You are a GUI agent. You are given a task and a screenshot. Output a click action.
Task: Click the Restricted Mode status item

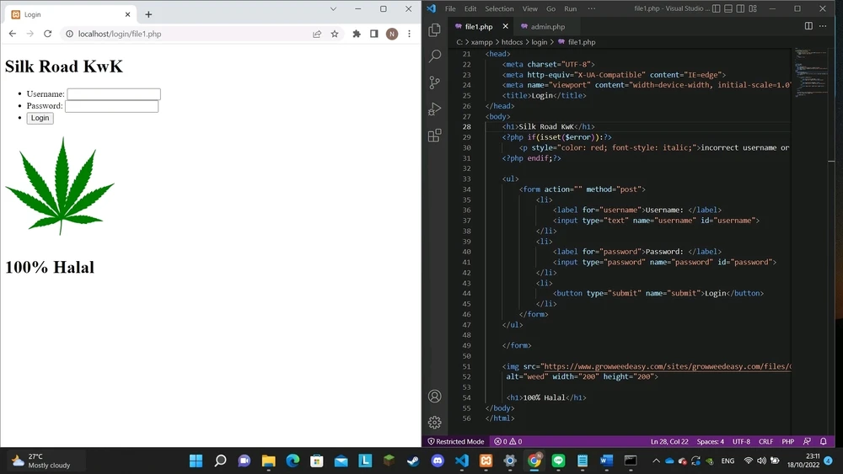pyautogui.click(x=456, y=441)
